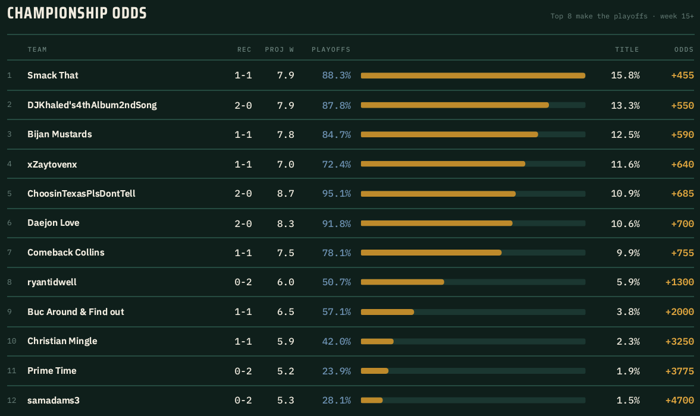
Task: Select the samadams3 title odds bar
Action: click(x=473, y=401)
